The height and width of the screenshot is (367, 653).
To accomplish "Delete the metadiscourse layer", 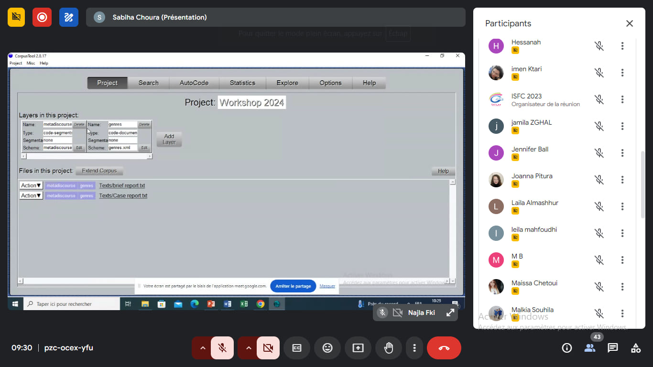I will click(79, 124).
